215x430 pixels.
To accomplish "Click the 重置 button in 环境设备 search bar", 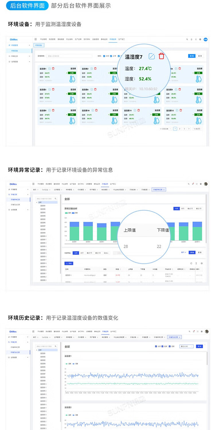I will point(200,56).
